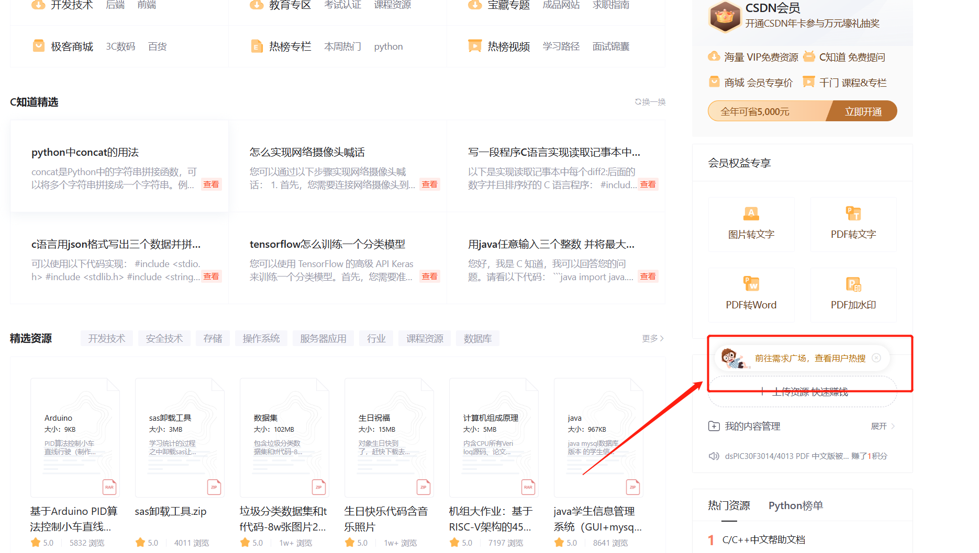
Task: Open the 百货 shop link
Action: 158,47
